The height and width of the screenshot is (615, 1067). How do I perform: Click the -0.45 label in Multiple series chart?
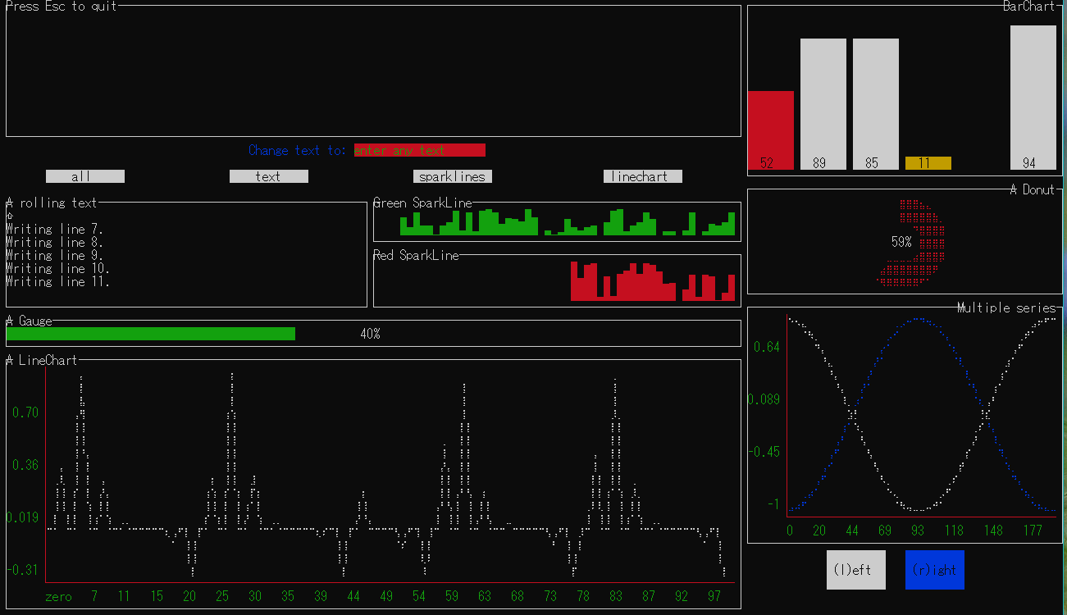[x=764, y=452]
